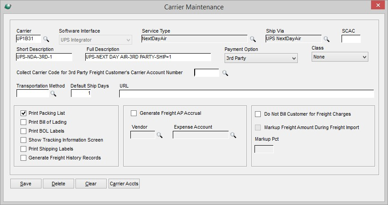Check Generate Freight History Records

coord(23,158)
